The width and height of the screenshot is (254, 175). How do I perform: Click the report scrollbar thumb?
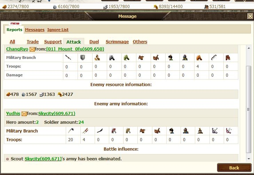[249, 109]
